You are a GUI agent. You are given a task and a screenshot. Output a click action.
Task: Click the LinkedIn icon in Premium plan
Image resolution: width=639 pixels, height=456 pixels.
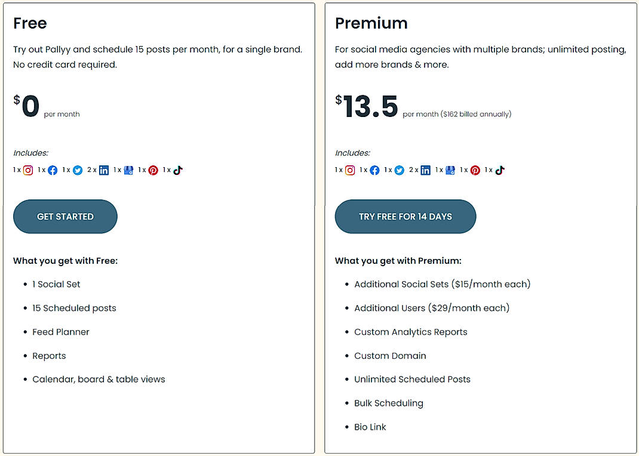pyautogui.click(x=426, y=170)
